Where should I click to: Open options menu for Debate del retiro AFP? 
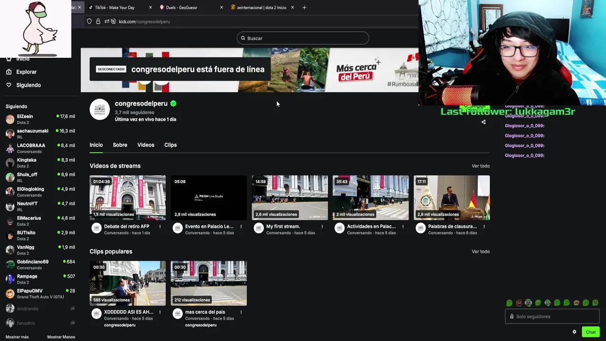160,227
